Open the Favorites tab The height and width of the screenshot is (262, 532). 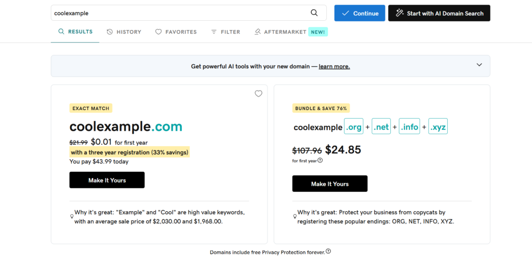pyautogui.click(x=176, y=32)
